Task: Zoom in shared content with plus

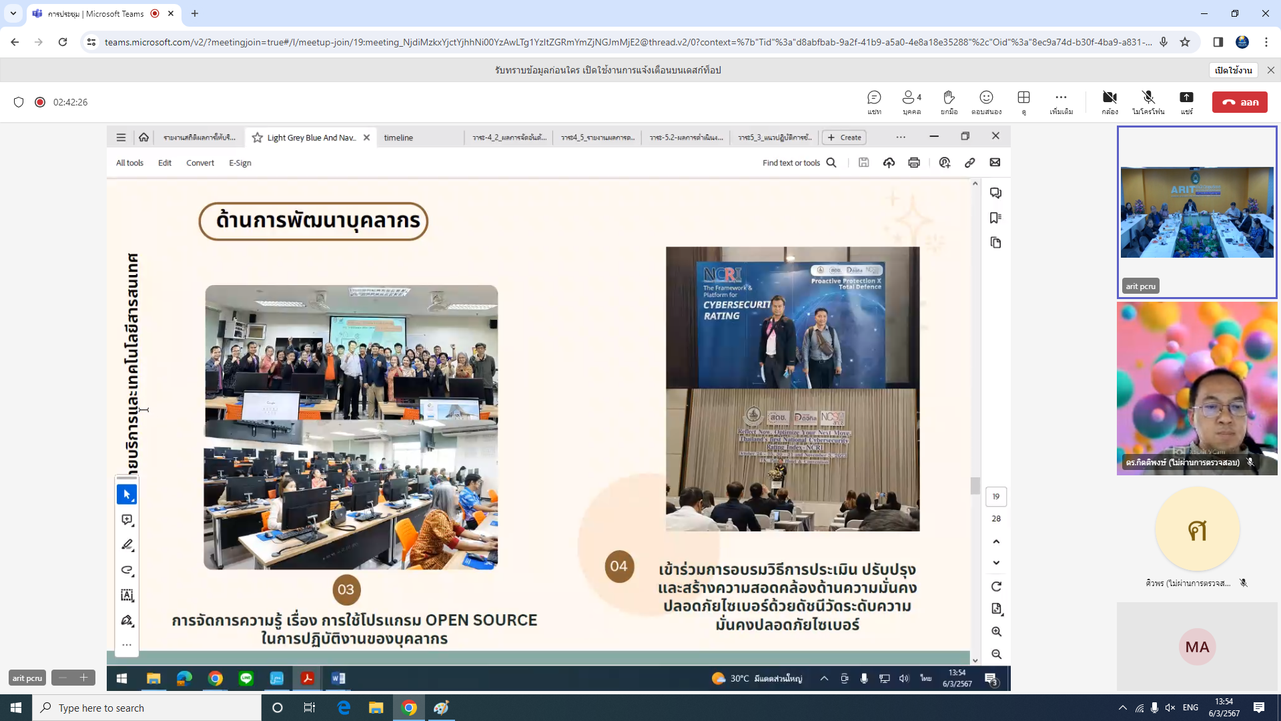Action: (x=83, y=678)
